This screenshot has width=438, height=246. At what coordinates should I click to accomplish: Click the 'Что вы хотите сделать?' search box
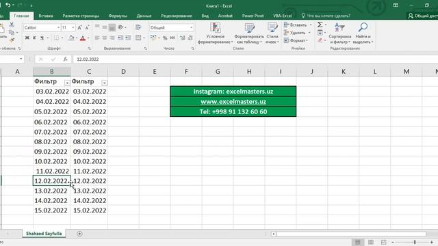point(326,16)
